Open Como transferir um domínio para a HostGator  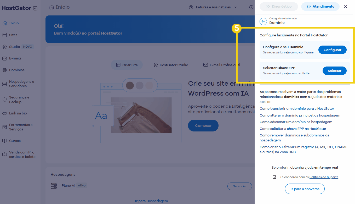pyautogui.click(x=297, y=108)
